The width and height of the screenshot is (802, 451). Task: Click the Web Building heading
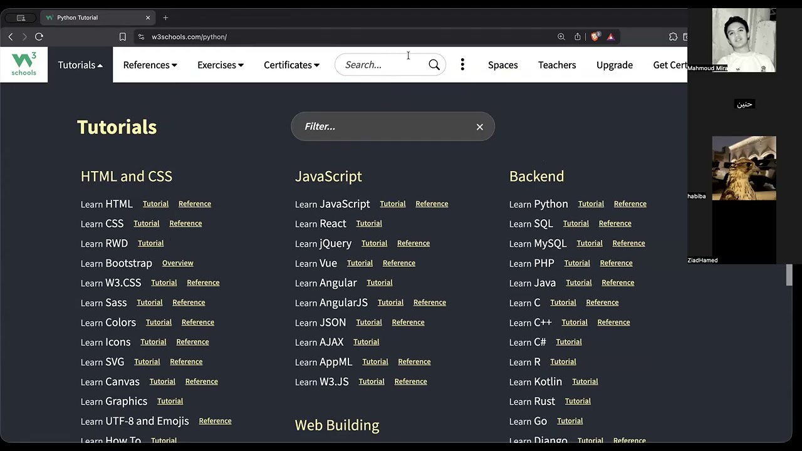coord(337,425)
